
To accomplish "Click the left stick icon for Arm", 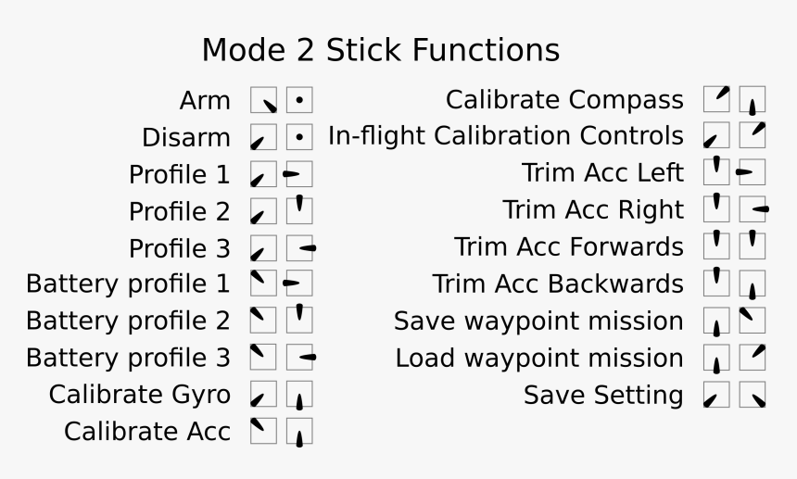I will tap(263, 100).
